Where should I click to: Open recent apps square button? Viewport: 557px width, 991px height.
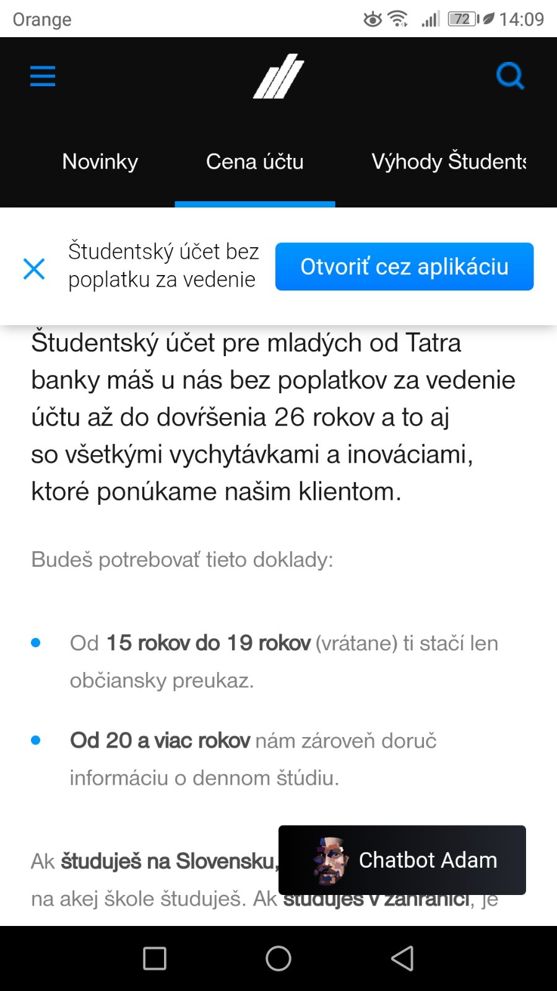tap(155, 958)
